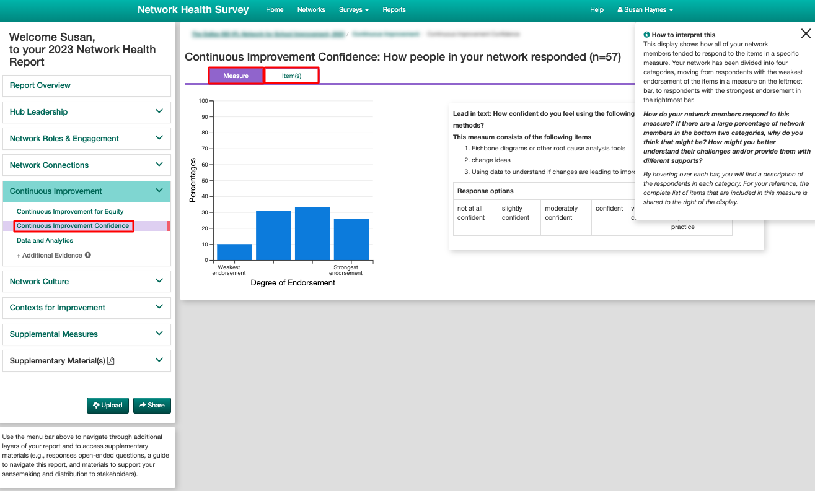Go to Home in the top navigation
This screenshot has height=491, width=815.
(x=275, y=10)
